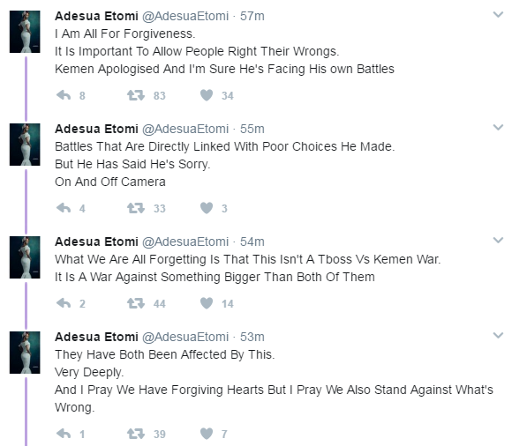
Task: Expand the options chevron on the 55m tweet
Action: pyautogui.click(x=498, y=128)
